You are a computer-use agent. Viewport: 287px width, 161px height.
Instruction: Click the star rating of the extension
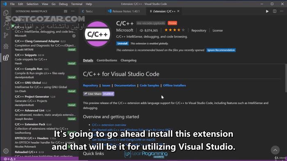[x=174, y=30]
